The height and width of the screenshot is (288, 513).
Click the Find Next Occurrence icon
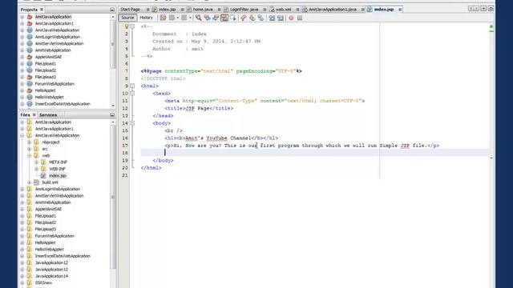click(x=216, y=18)
